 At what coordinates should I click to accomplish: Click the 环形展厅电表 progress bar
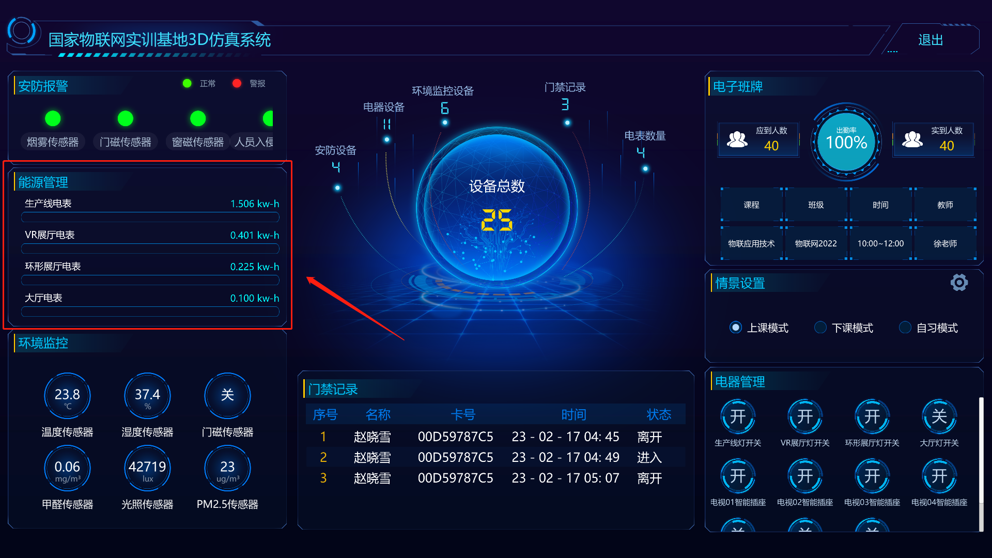coord(150,280)
